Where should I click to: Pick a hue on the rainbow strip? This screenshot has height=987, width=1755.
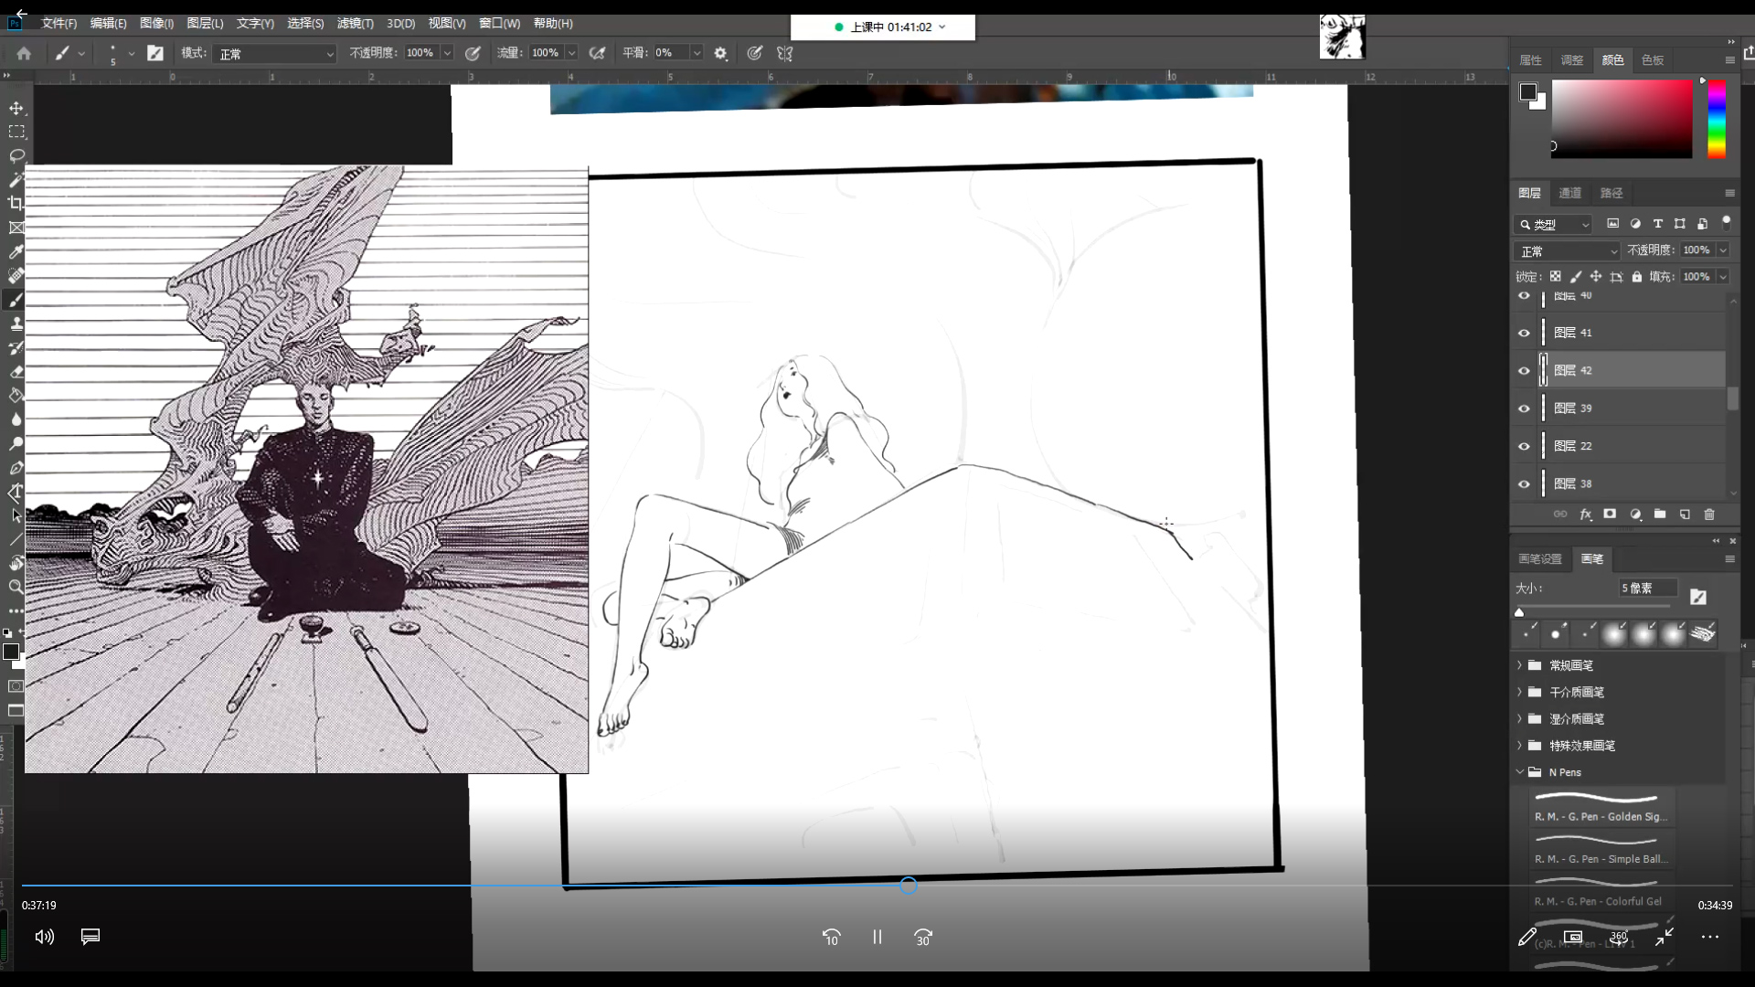pos(1717,119)
